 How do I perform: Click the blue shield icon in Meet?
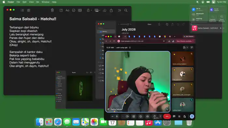pos(192,116)
